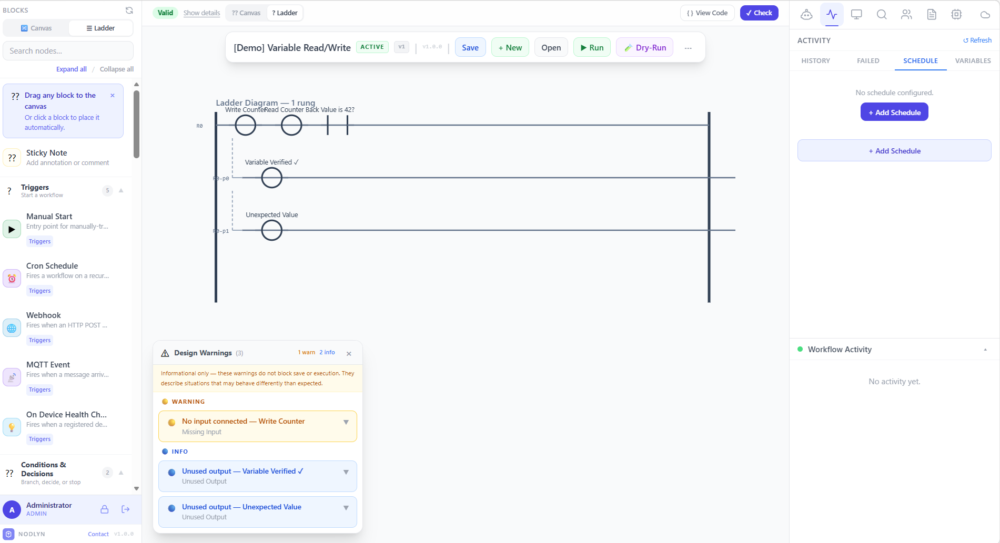Click the logout icon beside Administrator

coord(126,509)
